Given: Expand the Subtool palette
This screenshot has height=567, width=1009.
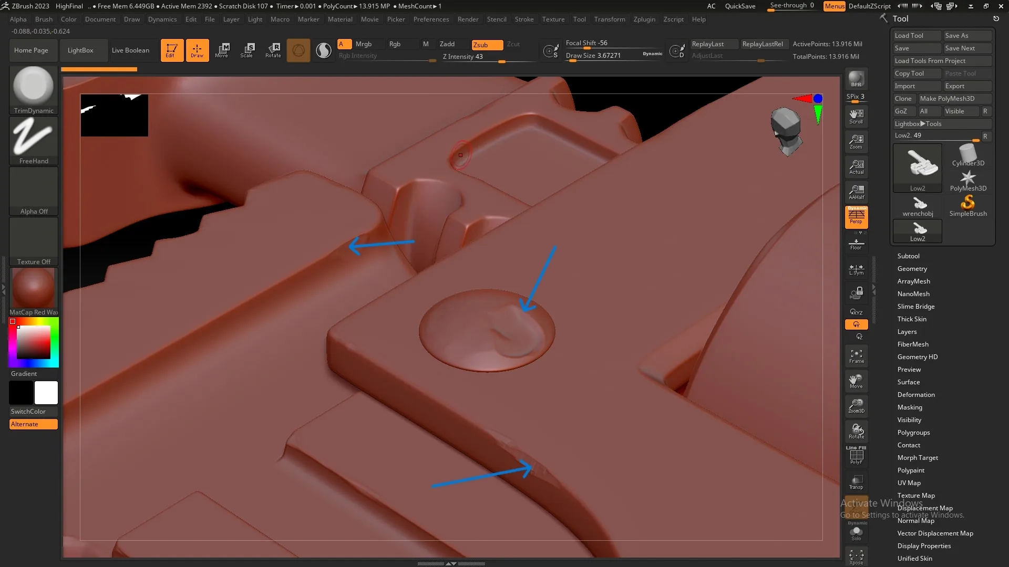Looking at the screenshot, I should (x=908, y=256).
